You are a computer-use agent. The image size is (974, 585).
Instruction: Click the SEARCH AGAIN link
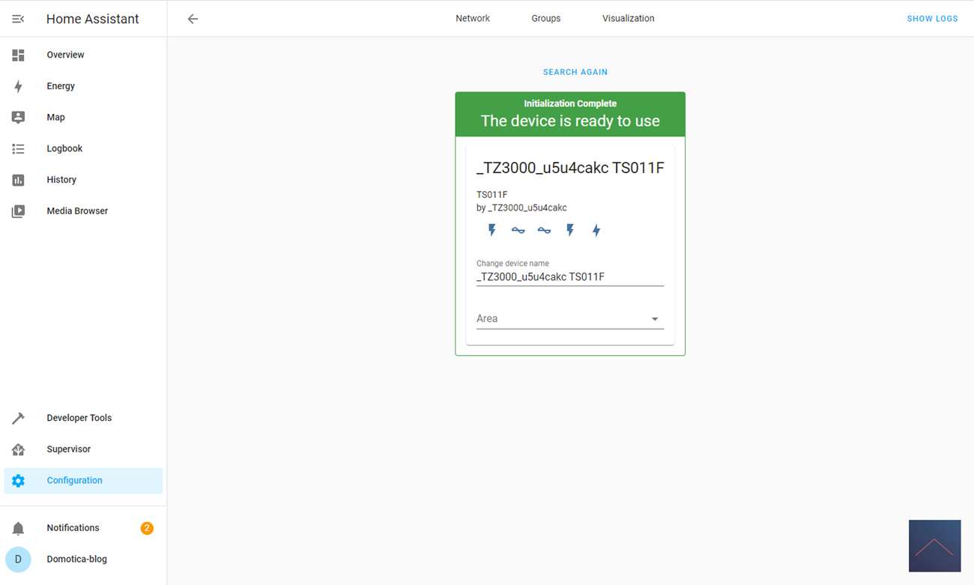tap(575, 72)
